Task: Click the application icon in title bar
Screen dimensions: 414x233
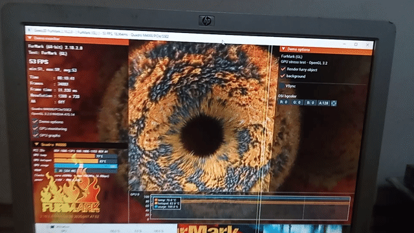Action: click(x=29, y=30)
